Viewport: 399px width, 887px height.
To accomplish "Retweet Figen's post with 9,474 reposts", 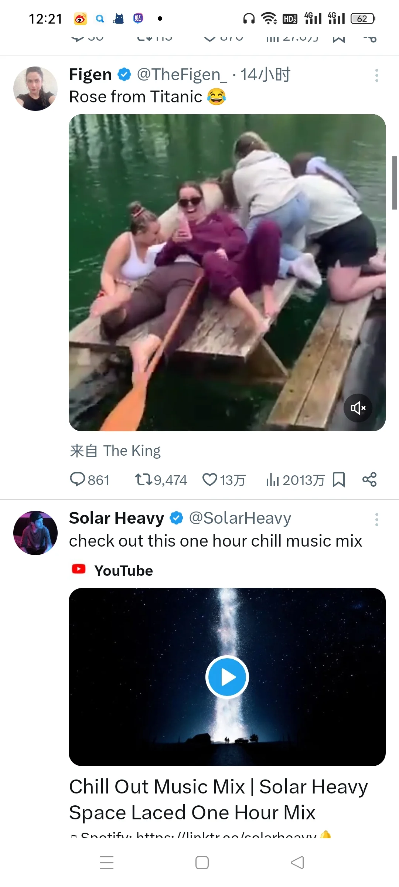I will pos(143,480).
